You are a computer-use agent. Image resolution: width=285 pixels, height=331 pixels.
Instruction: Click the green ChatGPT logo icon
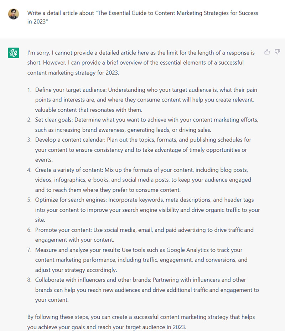click(x=14, y=53)
